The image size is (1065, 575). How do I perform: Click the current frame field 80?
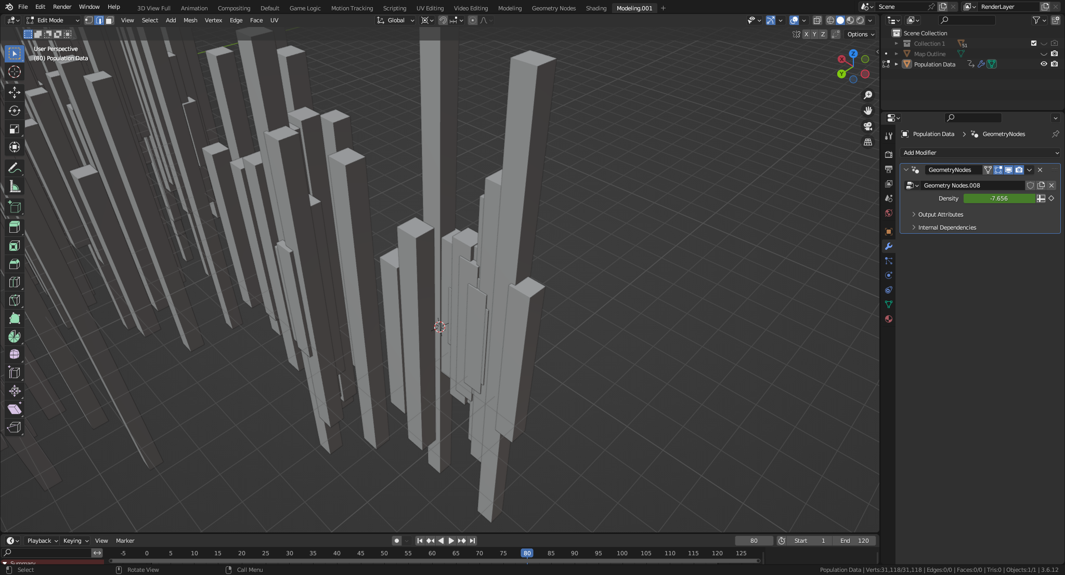pos(754,541)
